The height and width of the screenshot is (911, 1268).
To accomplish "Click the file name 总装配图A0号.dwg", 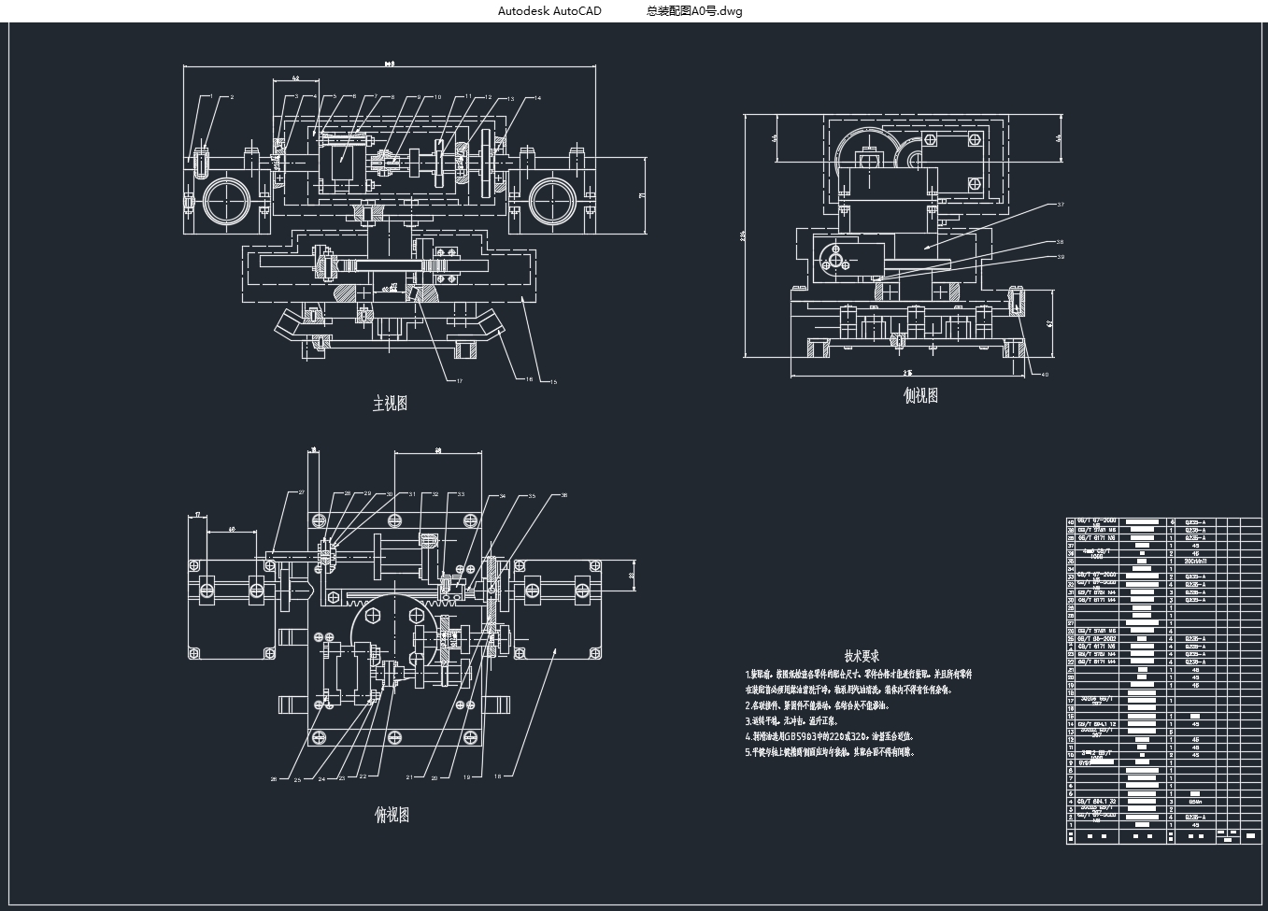I will tap(694, 11).
